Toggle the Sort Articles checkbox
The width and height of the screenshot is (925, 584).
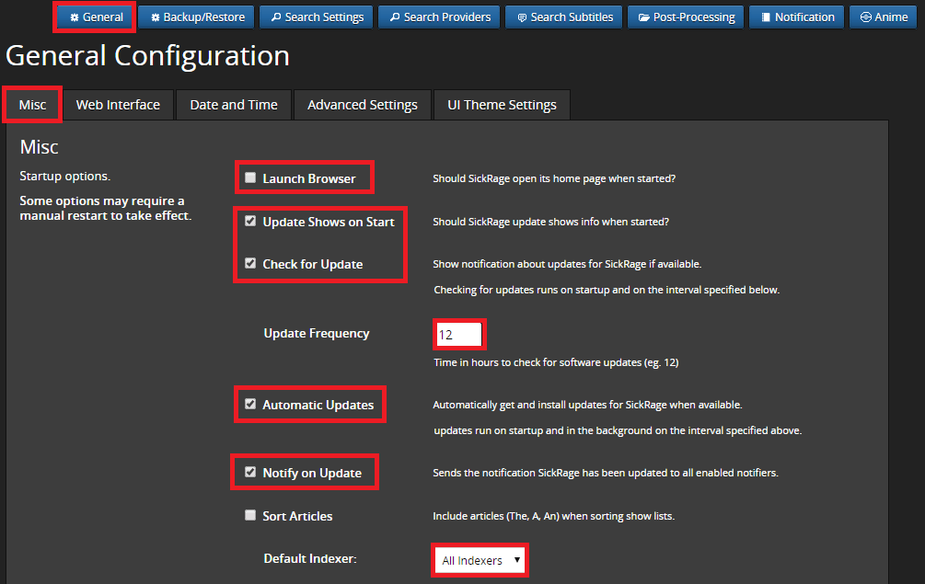(x=250, y=515)
